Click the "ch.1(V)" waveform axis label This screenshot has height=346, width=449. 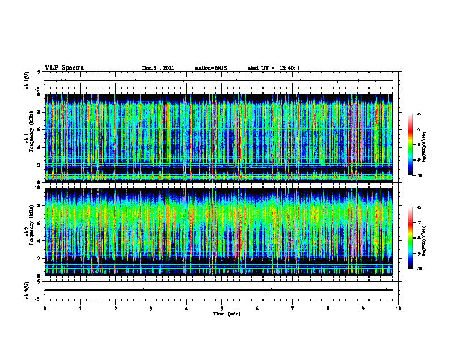coord(27,80)
